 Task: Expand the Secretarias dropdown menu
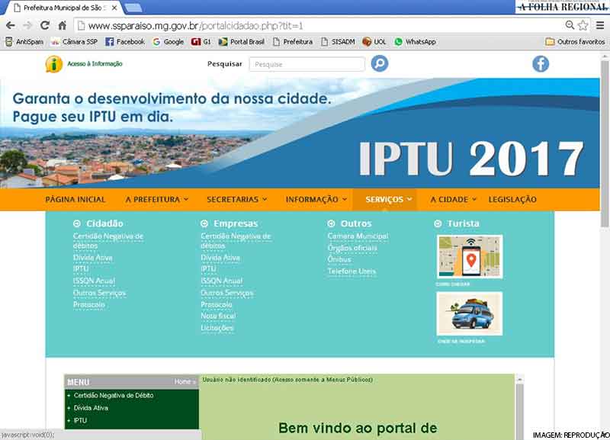[x=236, y=200]
